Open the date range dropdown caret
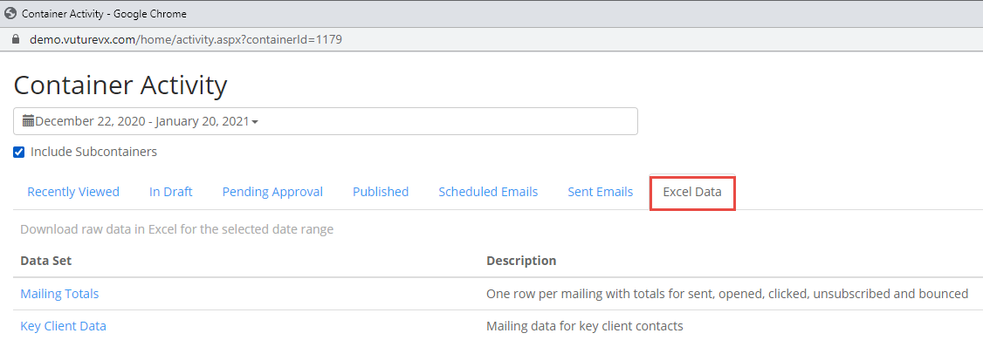983x340 pixels. [x=255, y=122]
